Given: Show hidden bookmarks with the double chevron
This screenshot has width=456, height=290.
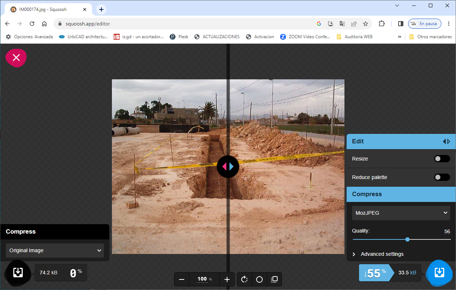Looking at the screenshot, I should [x=400, y=37].
